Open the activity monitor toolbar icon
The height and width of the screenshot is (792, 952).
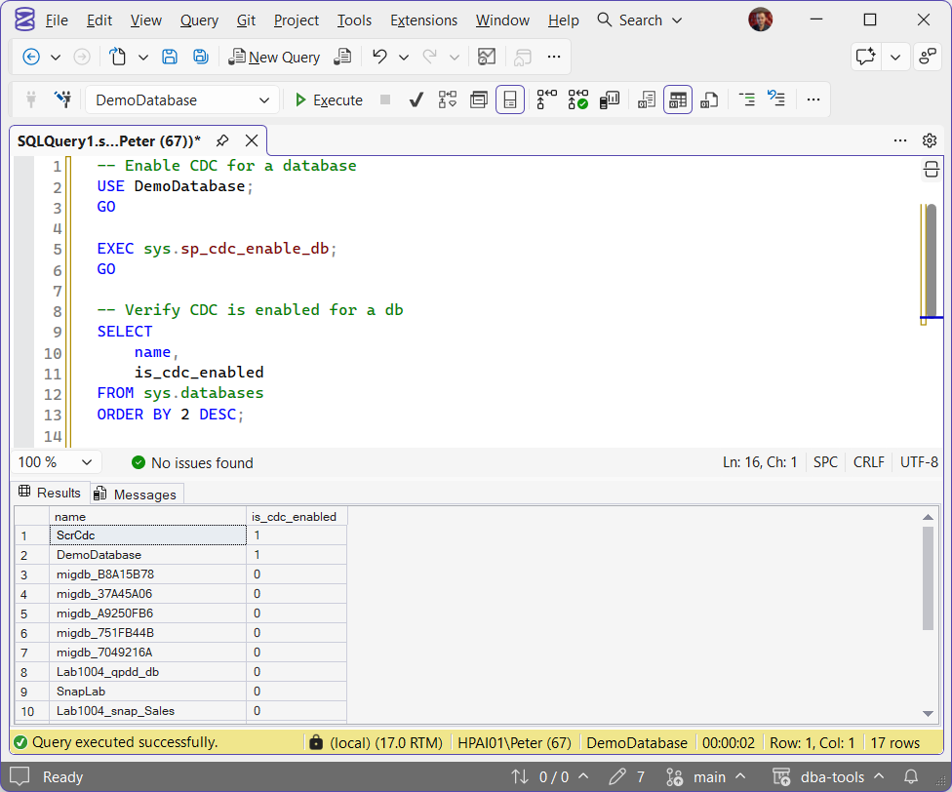(487, 57)
